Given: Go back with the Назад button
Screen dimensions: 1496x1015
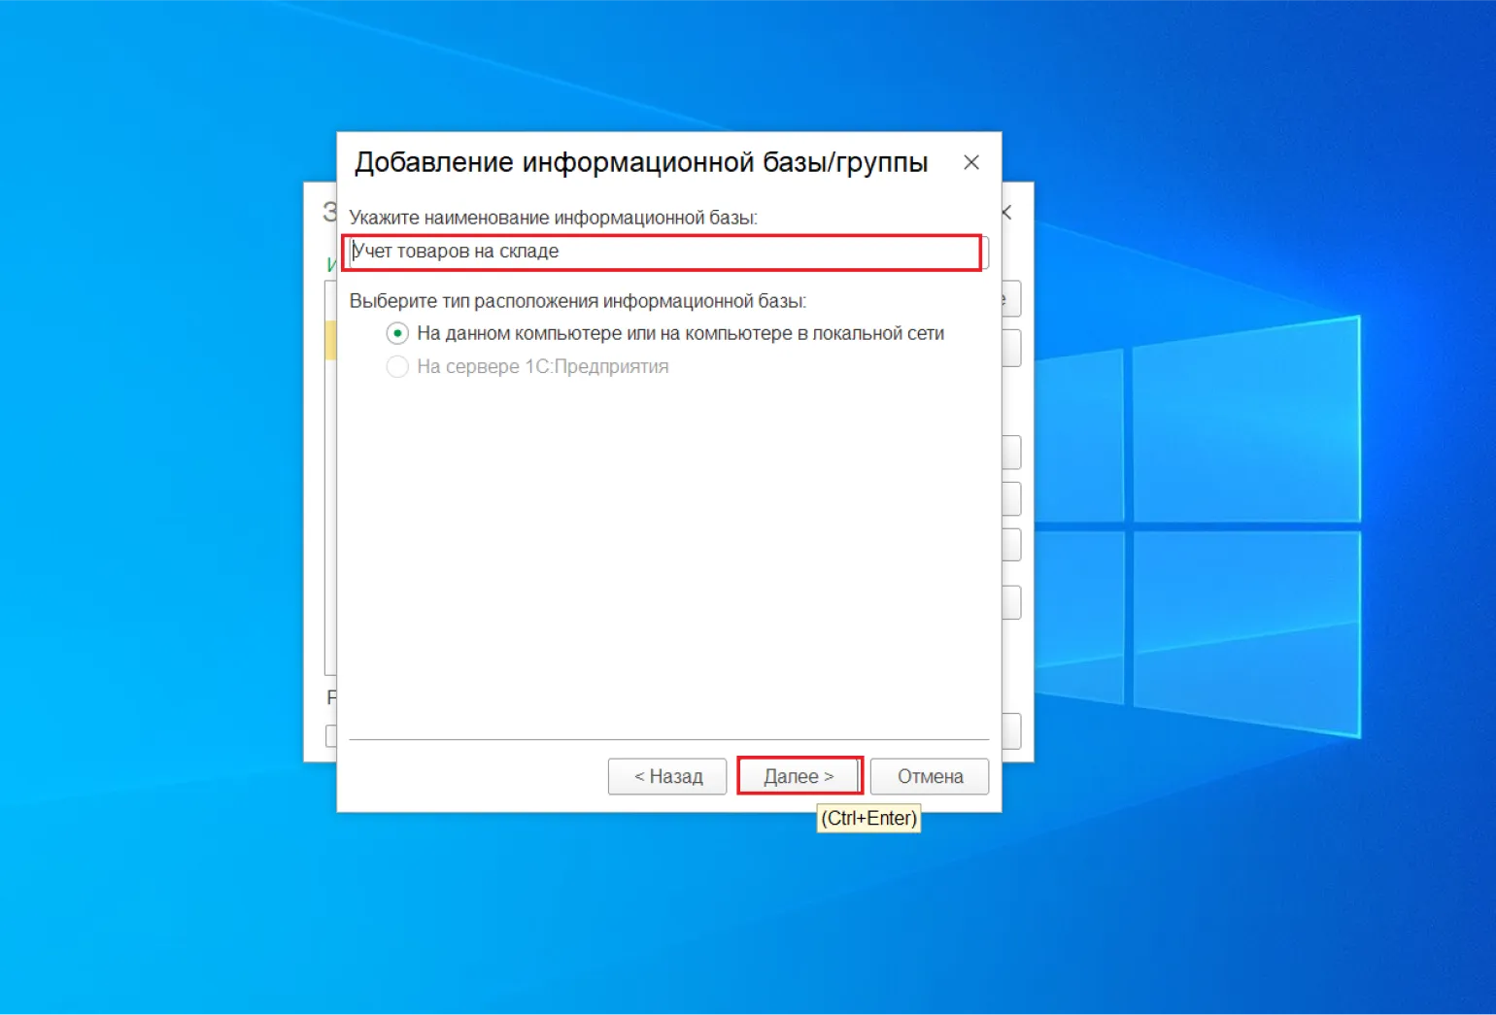Looking at the screenshot, I should point(667,776).
